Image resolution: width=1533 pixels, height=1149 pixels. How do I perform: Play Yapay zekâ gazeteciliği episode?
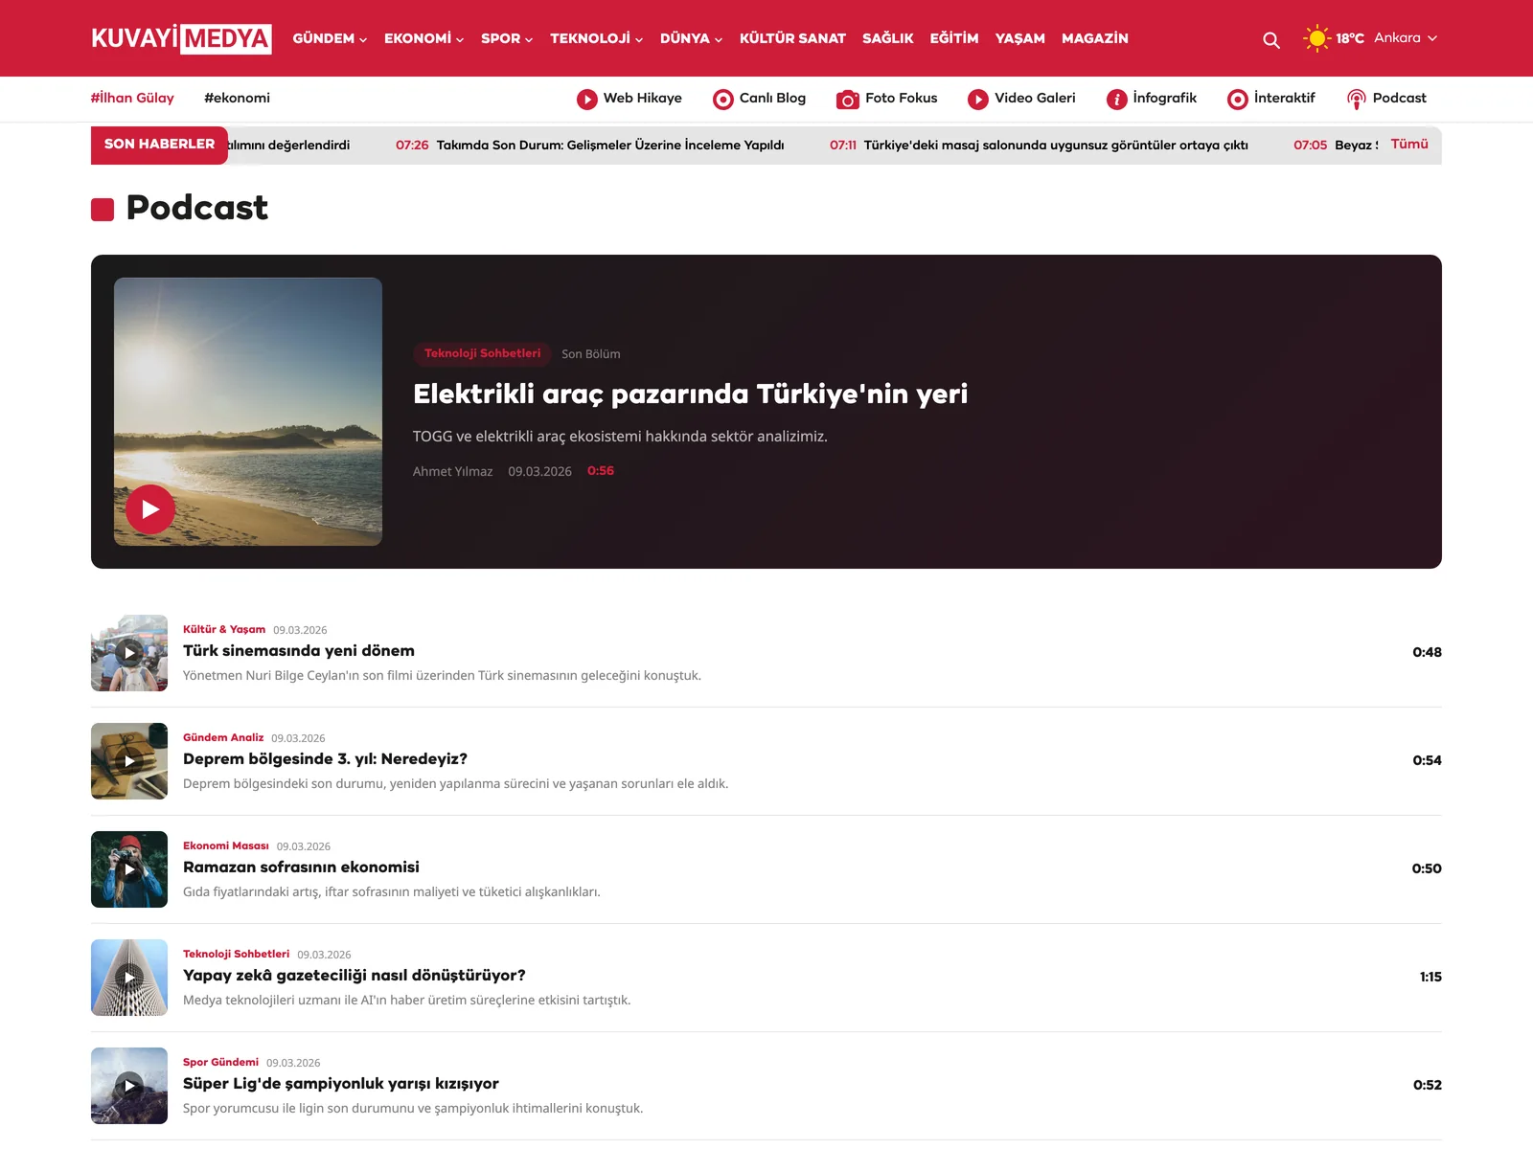pos(129,978)
